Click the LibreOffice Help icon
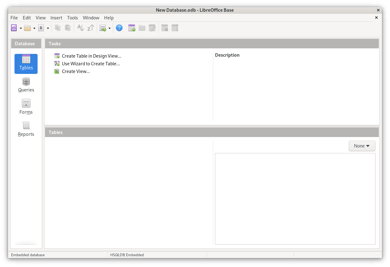 119,28
